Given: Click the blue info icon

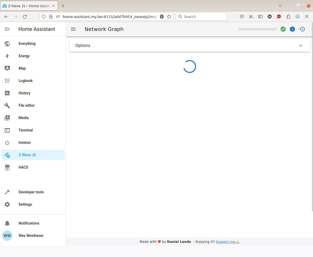Looking at the screenshot, I should [x=292, y=29].
